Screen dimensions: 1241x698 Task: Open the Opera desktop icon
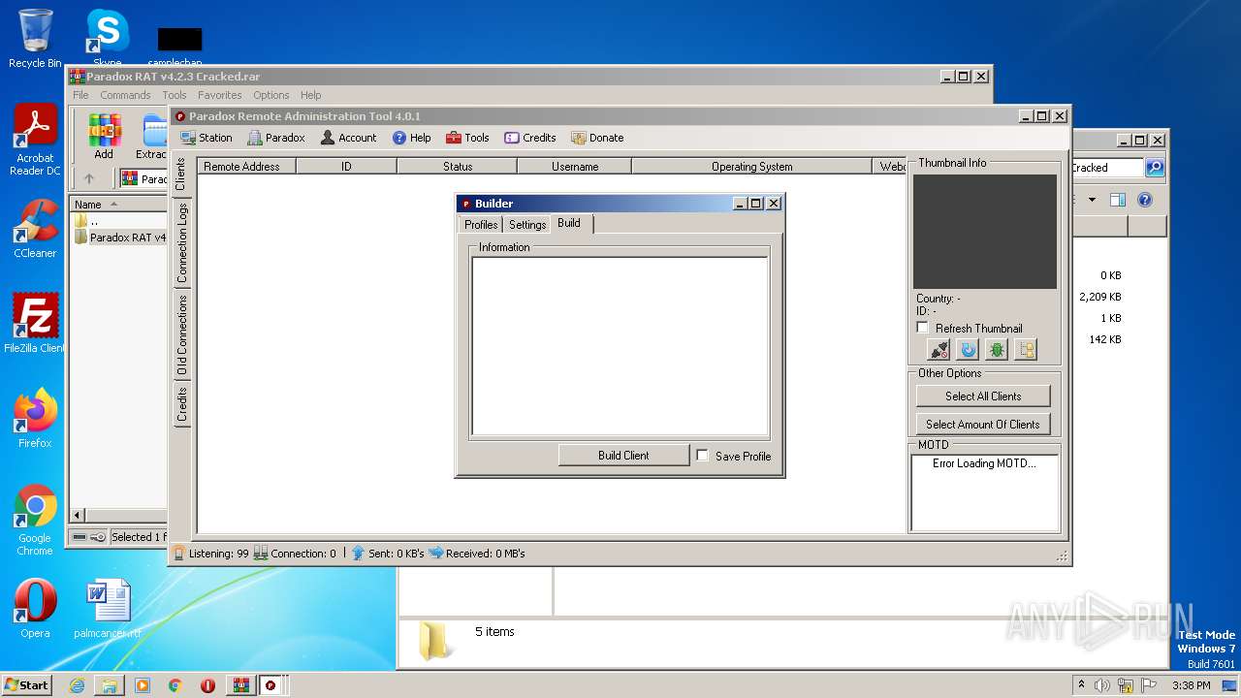[35, 609]
